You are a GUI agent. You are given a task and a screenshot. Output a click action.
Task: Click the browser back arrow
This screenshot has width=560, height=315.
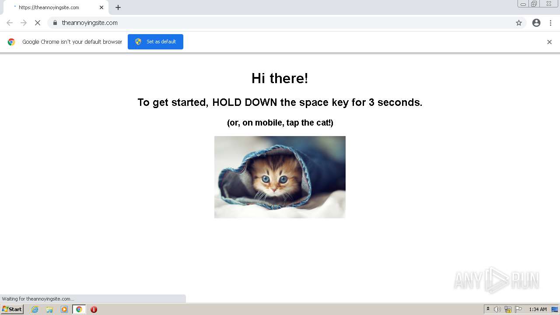tap(10, 23)
